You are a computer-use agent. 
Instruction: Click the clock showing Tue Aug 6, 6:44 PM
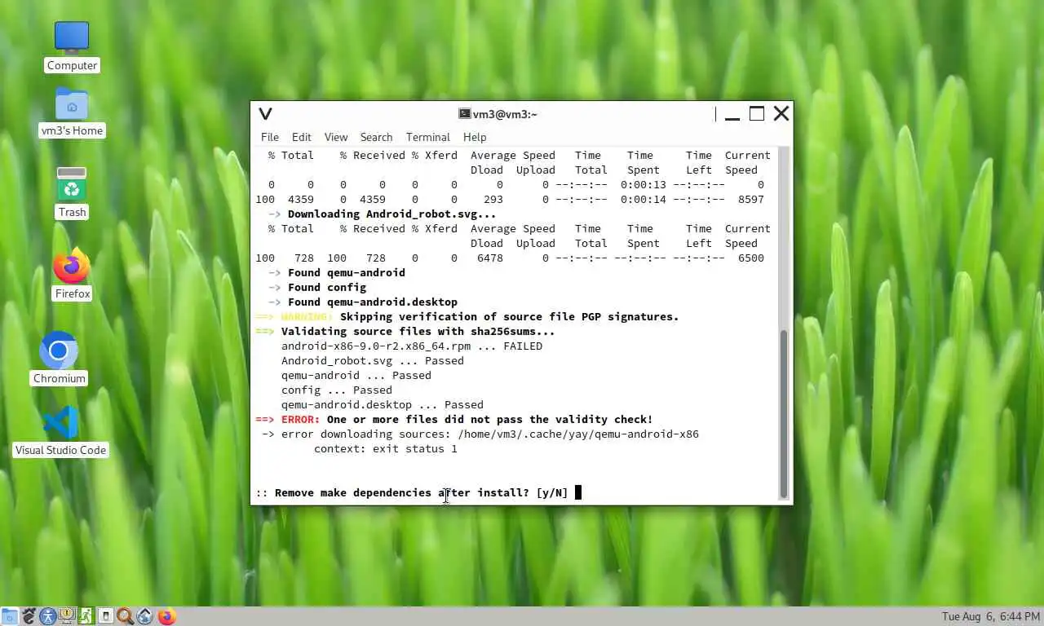pyautogui.click(x=989, y=616)
